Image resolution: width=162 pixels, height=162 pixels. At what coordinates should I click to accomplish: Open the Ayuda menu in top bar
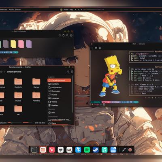11,10
